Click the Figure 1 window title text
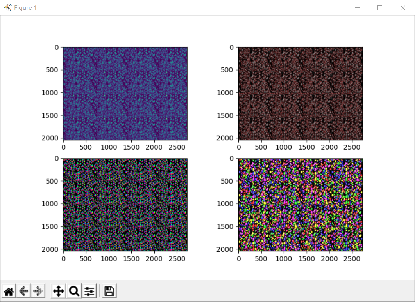The image size is (415, 302). click(25, 7)
